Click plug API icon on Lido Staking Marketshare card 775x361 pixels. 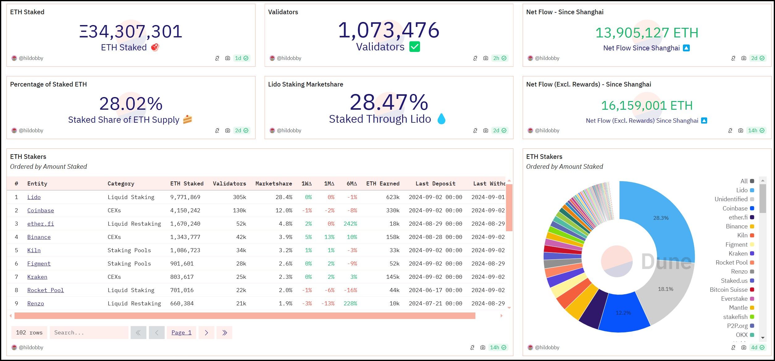click(x=475, y=130)
